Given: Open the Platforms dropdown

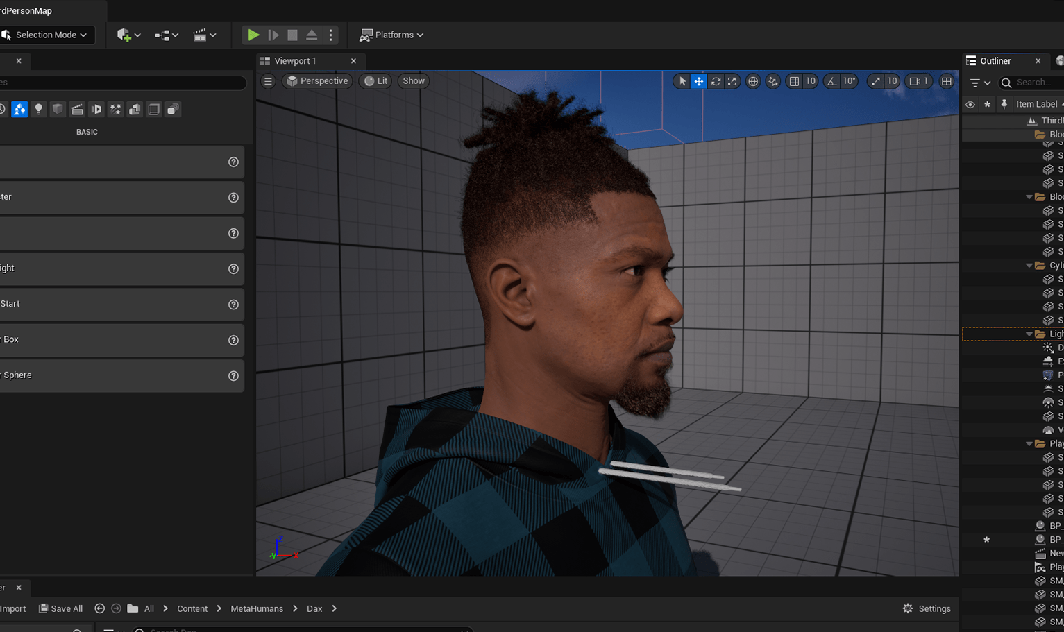Looking at the screenshot, I should point(391,35).
